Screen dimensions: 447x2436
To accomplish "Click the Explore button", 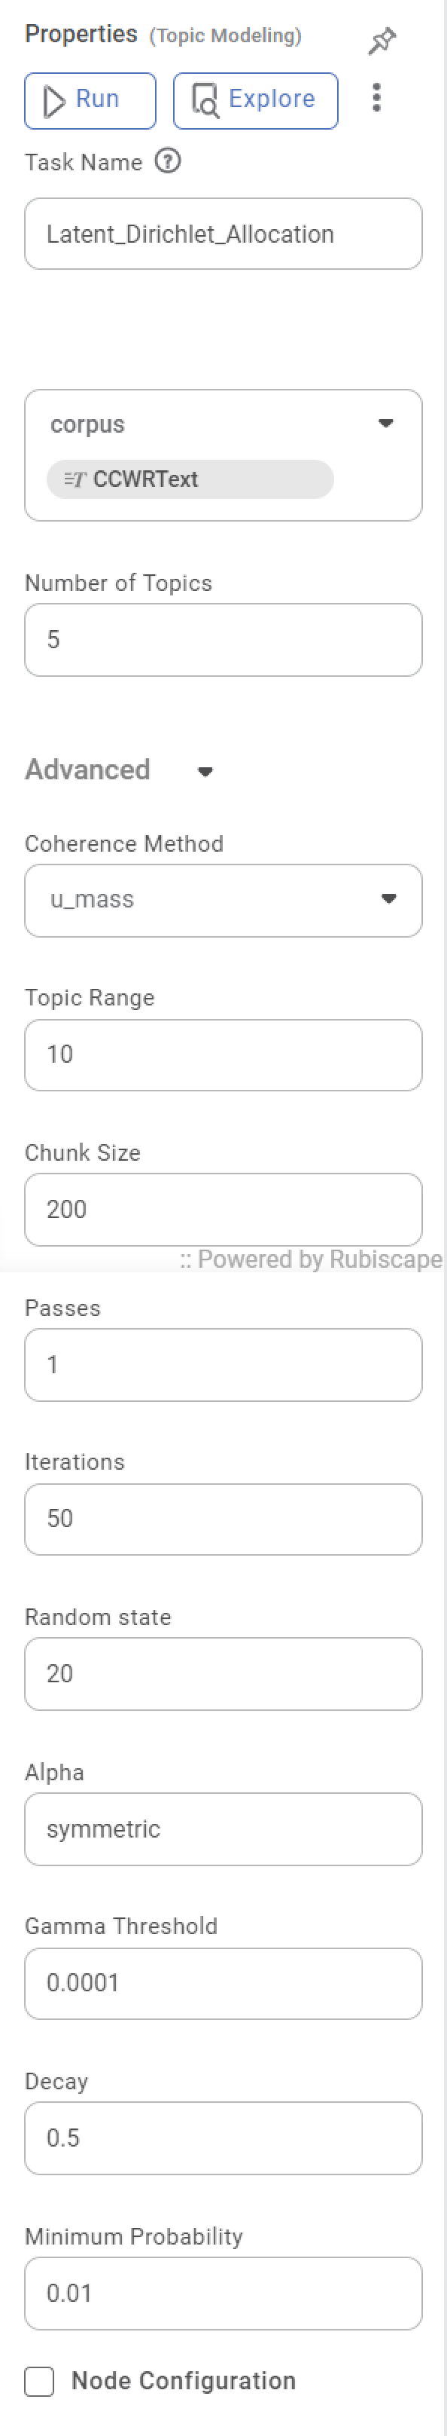I will click(255, 100).
